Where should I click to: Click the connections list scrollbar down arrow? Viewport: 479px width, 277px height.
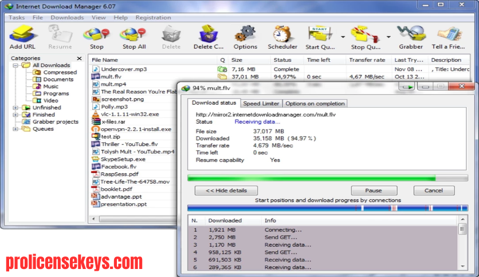point(462,266)
